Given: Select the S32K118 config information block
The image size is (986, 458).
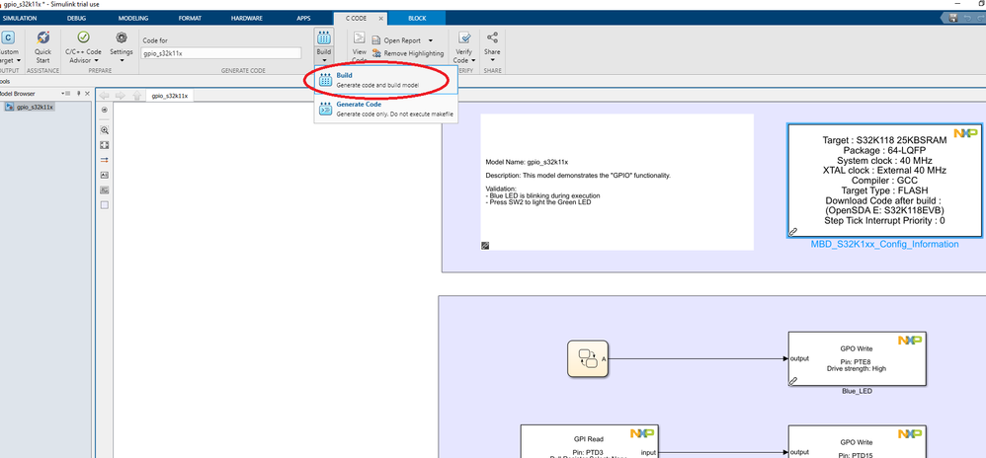Looking at the screenshot, I should (x=885, y=181).
